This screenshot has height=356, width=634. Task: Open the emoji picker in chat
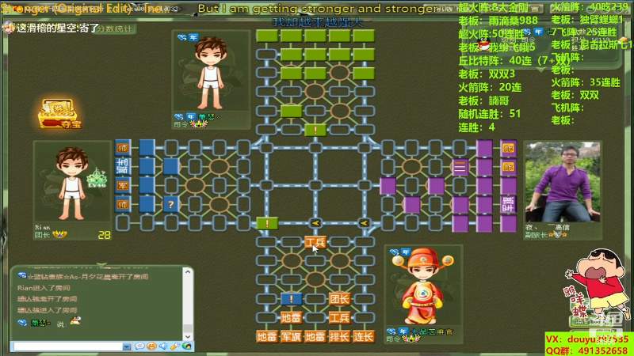coord(151,347)
